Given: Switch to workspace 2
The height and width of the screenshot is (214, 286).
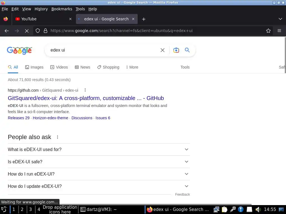Looking at the screenshot, I should tap(22, 210).
